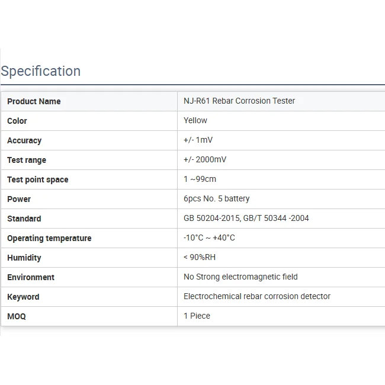Click the +/- 2000mV value cell
This screenshot has height=385, width=385.
(x=205, y=159)
